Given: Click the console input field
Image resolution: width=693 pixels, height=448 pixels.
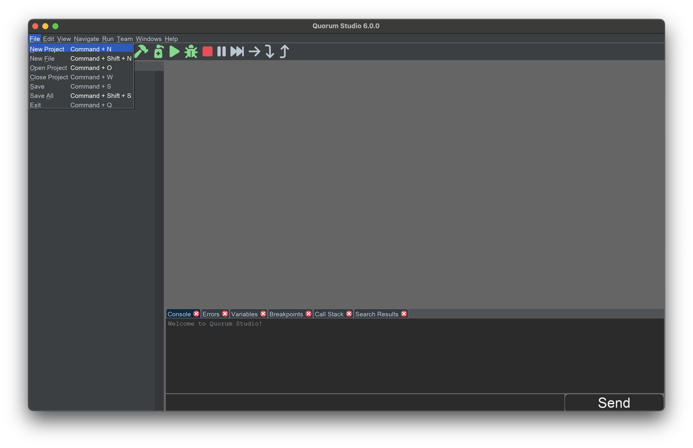Looking at the screenshot, I should tap(365, 403).
